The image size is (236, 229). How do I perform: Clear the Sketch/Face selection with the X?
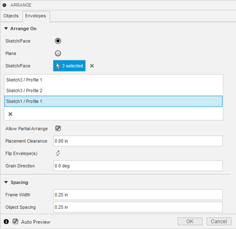coord(92,66)
